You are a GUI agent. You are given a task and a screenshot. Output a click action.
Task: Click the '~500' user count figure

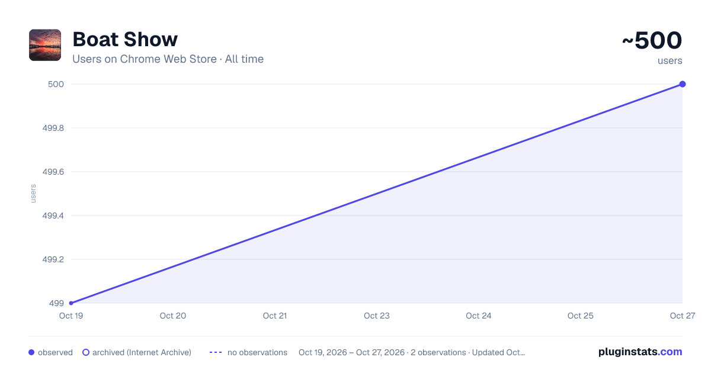click(652, 41)
